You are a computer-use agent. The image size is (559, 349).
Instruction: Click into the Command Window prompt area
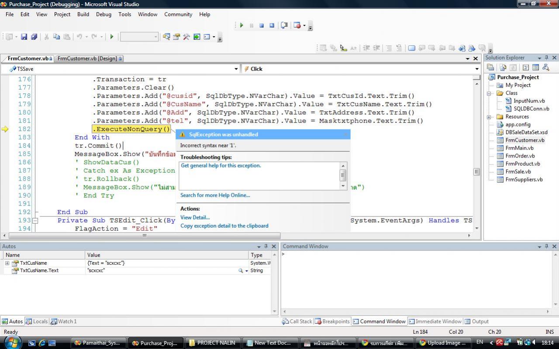point(417,279)
